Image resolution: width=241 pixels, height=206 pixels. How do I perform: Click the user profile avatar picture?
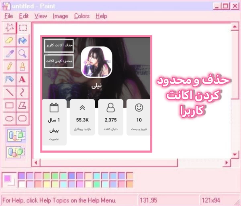pyautogui.click(x=96, y=62)
